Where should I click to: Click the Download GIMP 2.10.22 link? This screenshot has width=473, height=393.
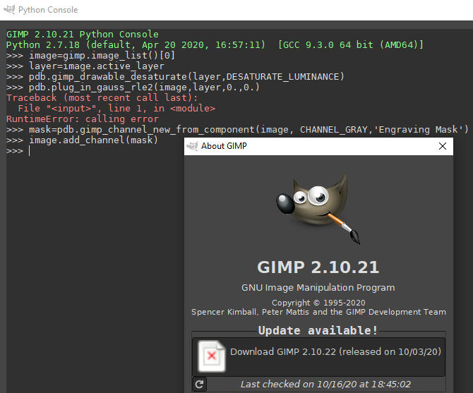(x=335, y=351)
